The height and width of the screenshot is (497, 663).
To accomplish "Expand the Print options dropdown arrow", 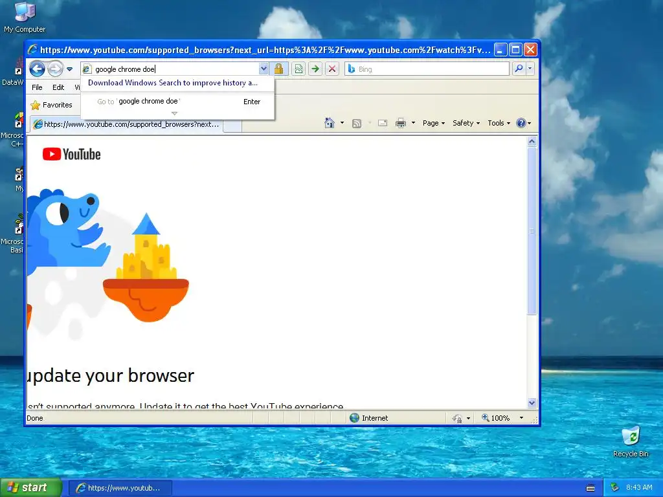I will pos(413,123).
